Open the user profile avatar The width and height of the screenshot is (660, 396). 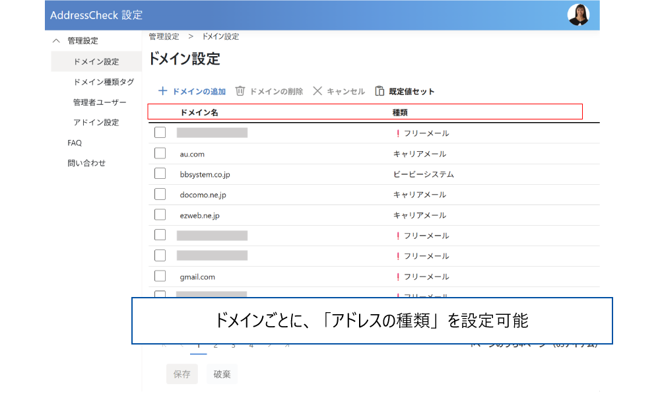click(x=578, y=15)
